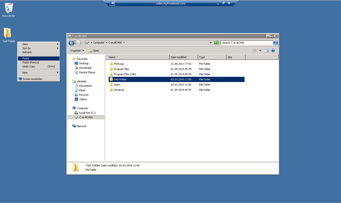Open Documents library
This screenshot has width=341, height=203.
(x=85, y=86)
